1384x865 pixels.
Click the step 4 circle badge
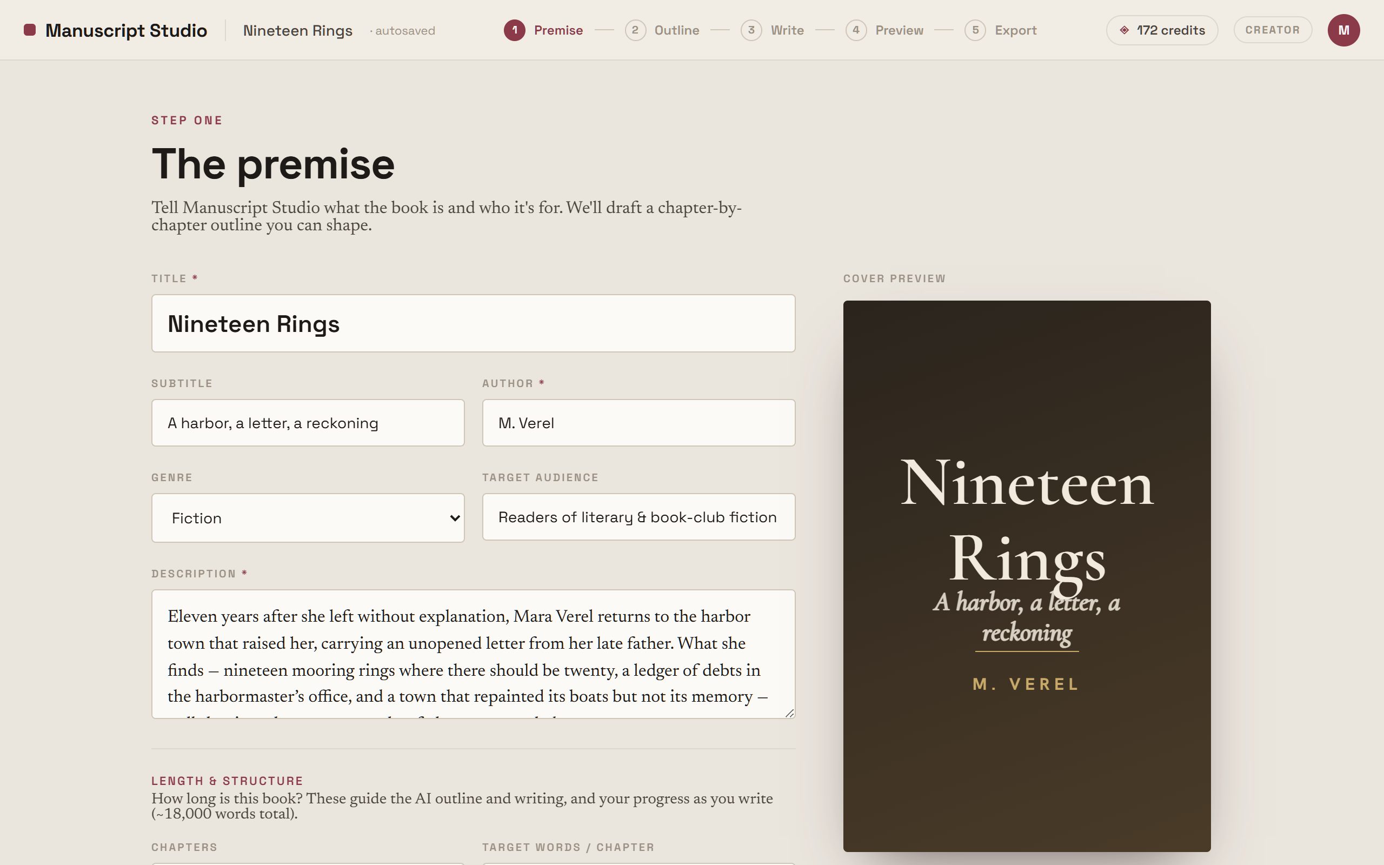(x=856, y=30)
